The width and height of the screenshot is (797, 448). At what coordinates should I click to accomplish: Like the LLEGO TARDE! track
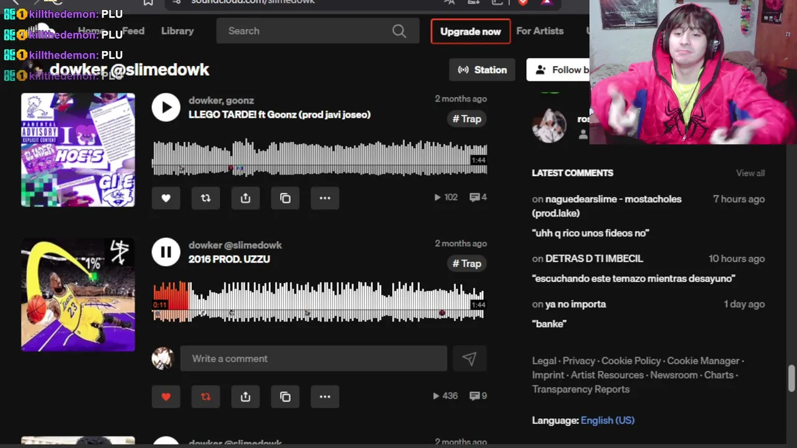(166, 198)
